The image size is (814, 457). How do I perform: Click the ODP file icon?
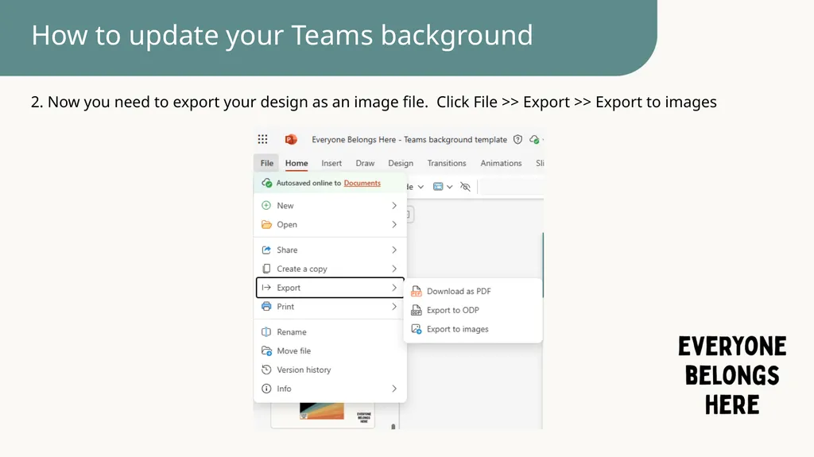417,310
